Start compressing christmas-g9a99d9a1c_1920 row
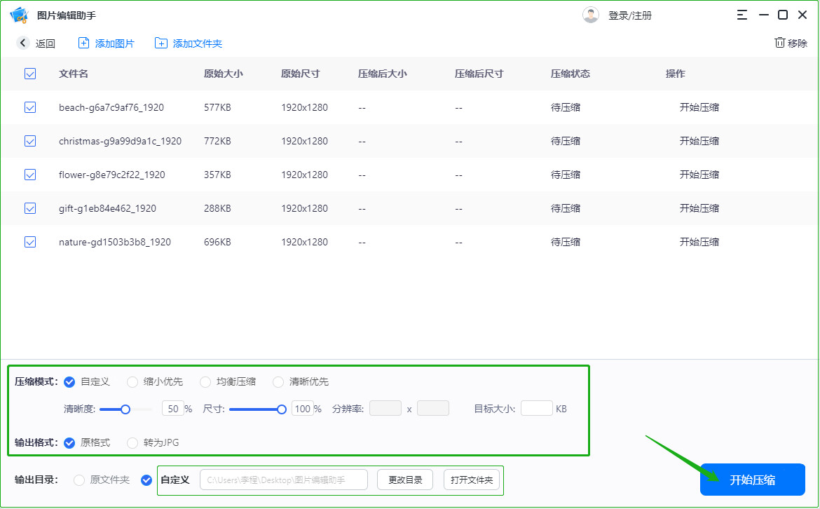 (x=699, y=141)
